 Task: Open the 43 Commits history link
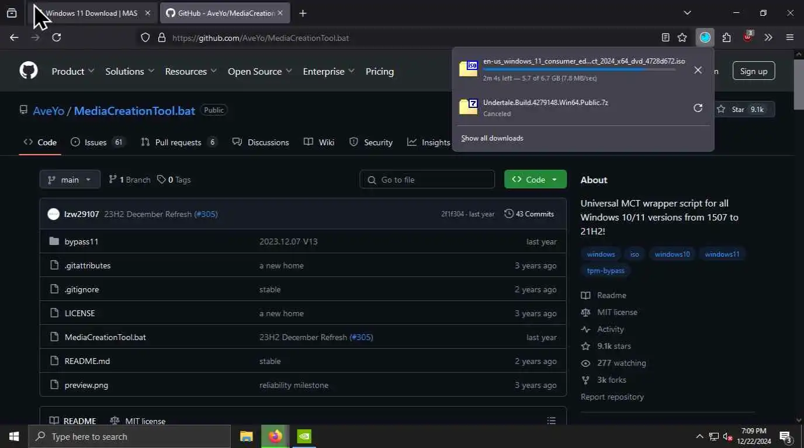click(529, 214)
